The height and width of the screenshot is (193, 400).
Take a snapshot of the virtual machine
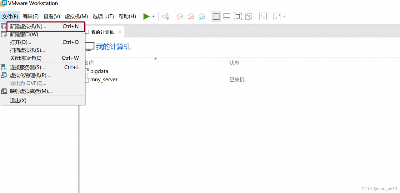(x=180, y=16)
